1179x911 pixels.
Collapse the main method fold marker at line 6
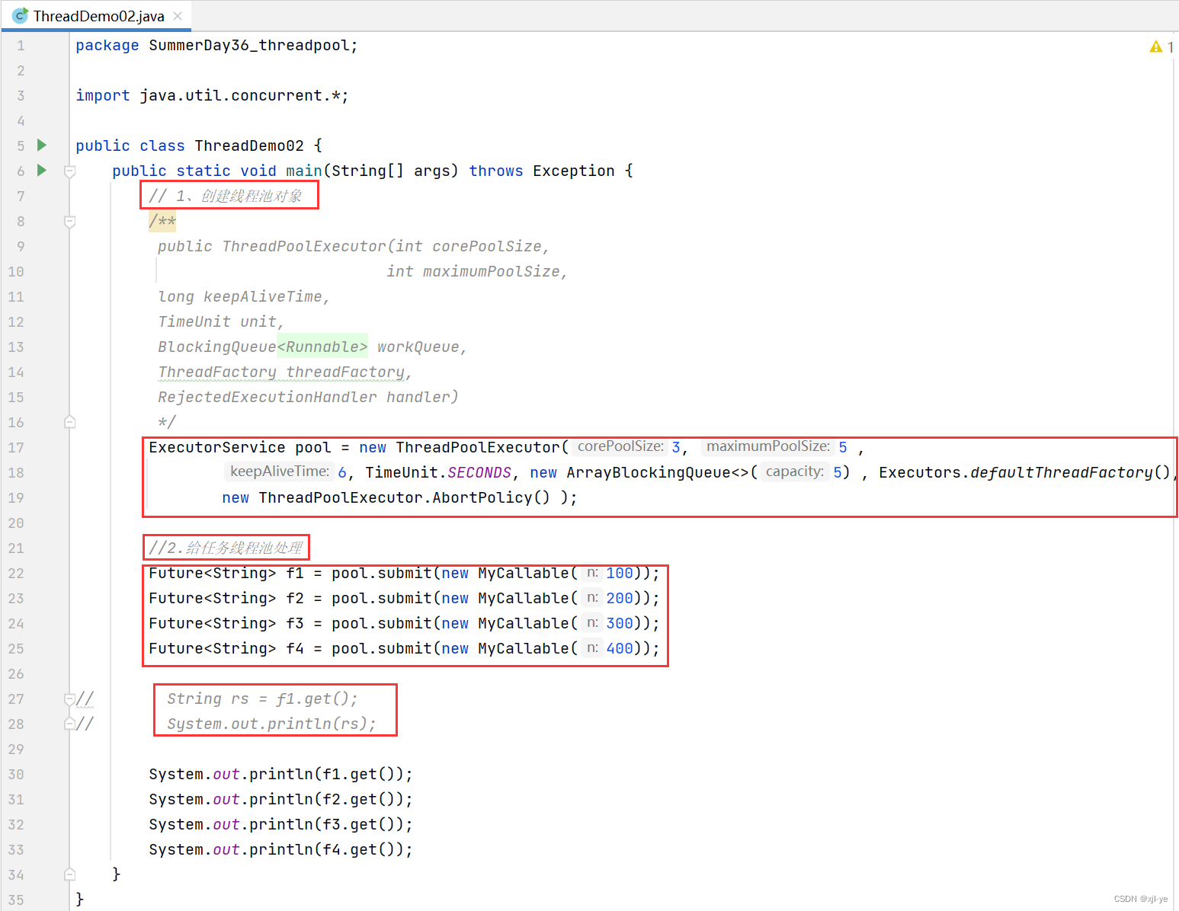pyautogui.click(x=69, y=171)
